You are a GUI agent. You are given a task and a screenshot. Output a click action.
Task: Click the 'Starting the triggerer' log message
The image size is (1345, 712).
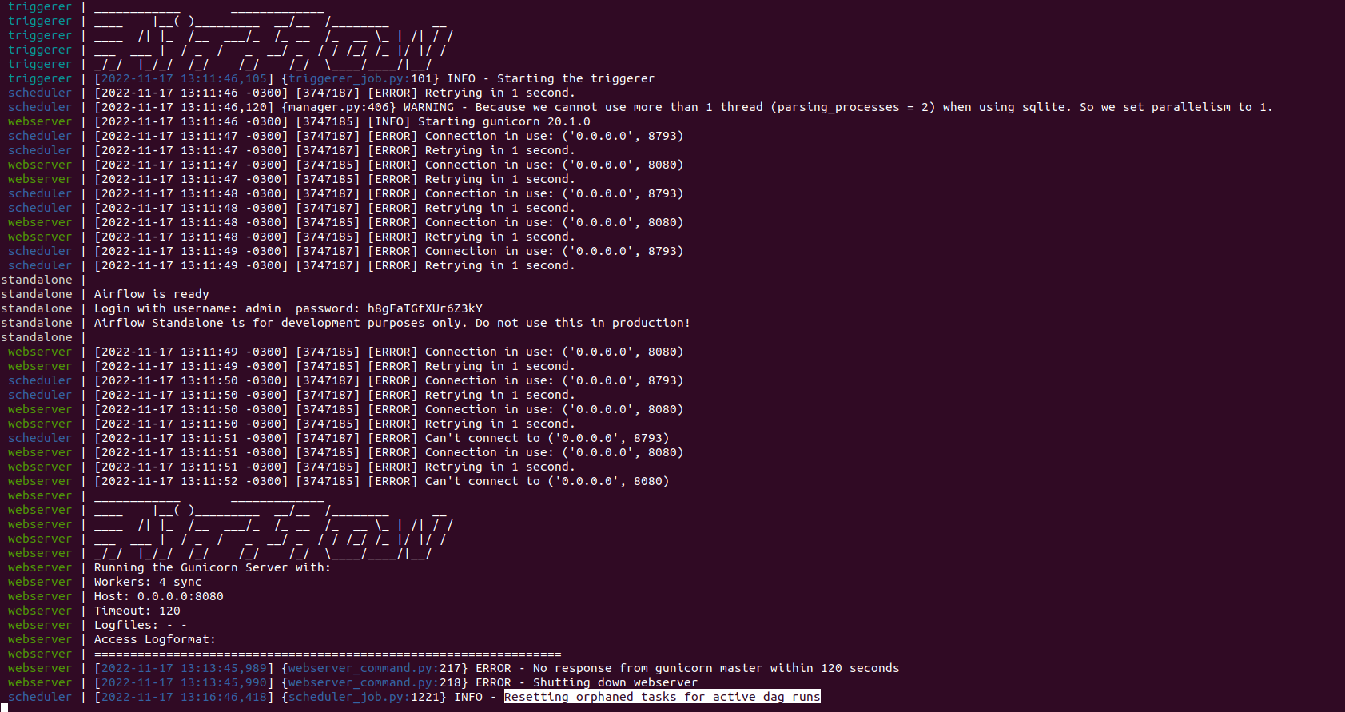click(575, 78)
